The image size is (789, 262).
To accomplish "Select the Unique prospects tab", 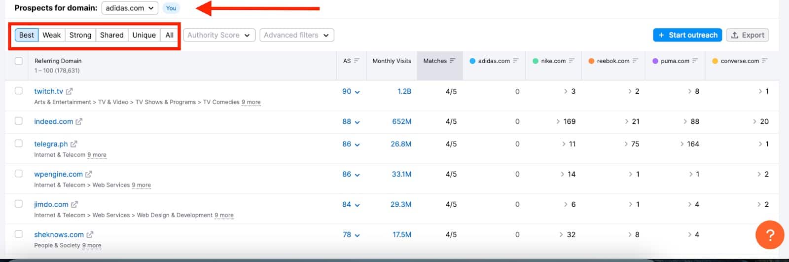I will [x=144, y=35].
